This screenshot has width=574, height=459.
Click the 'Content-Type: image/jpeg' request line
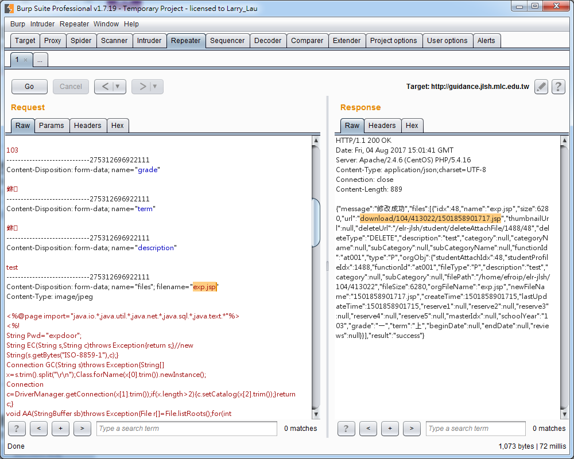(x=49, y=297)
